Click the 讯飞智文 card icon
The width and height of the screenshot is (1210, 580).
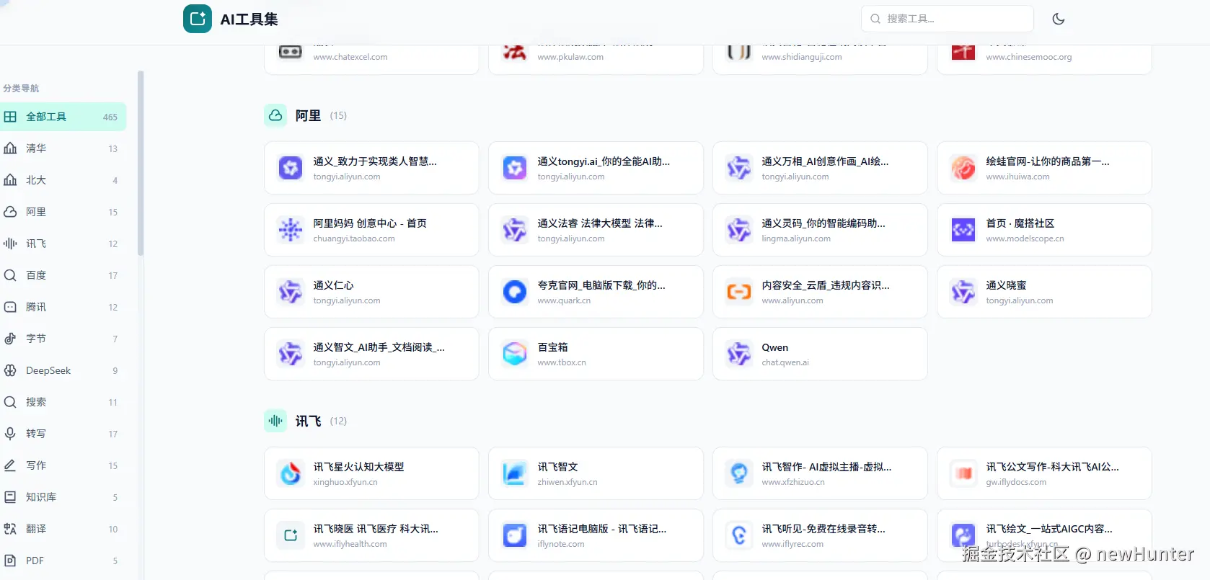[x=515, y=473]
